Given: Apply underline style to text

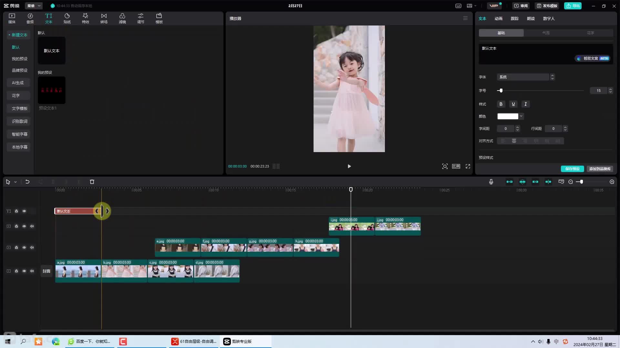Looking at the screenshot, I should pos(513,104).
